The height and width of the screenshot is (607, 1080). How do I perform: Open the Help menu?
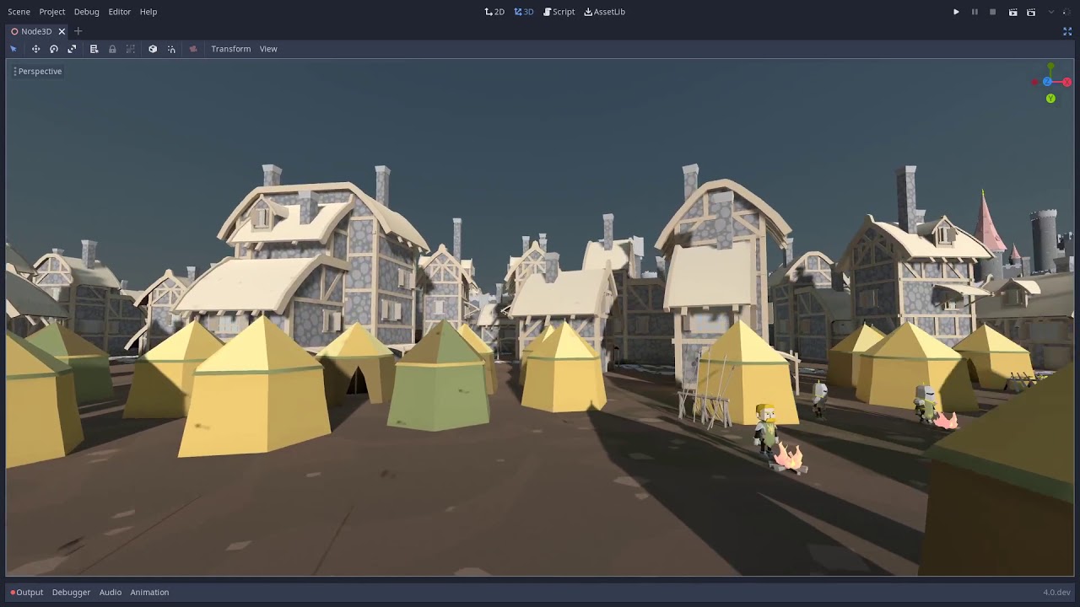tap(148, 12)
